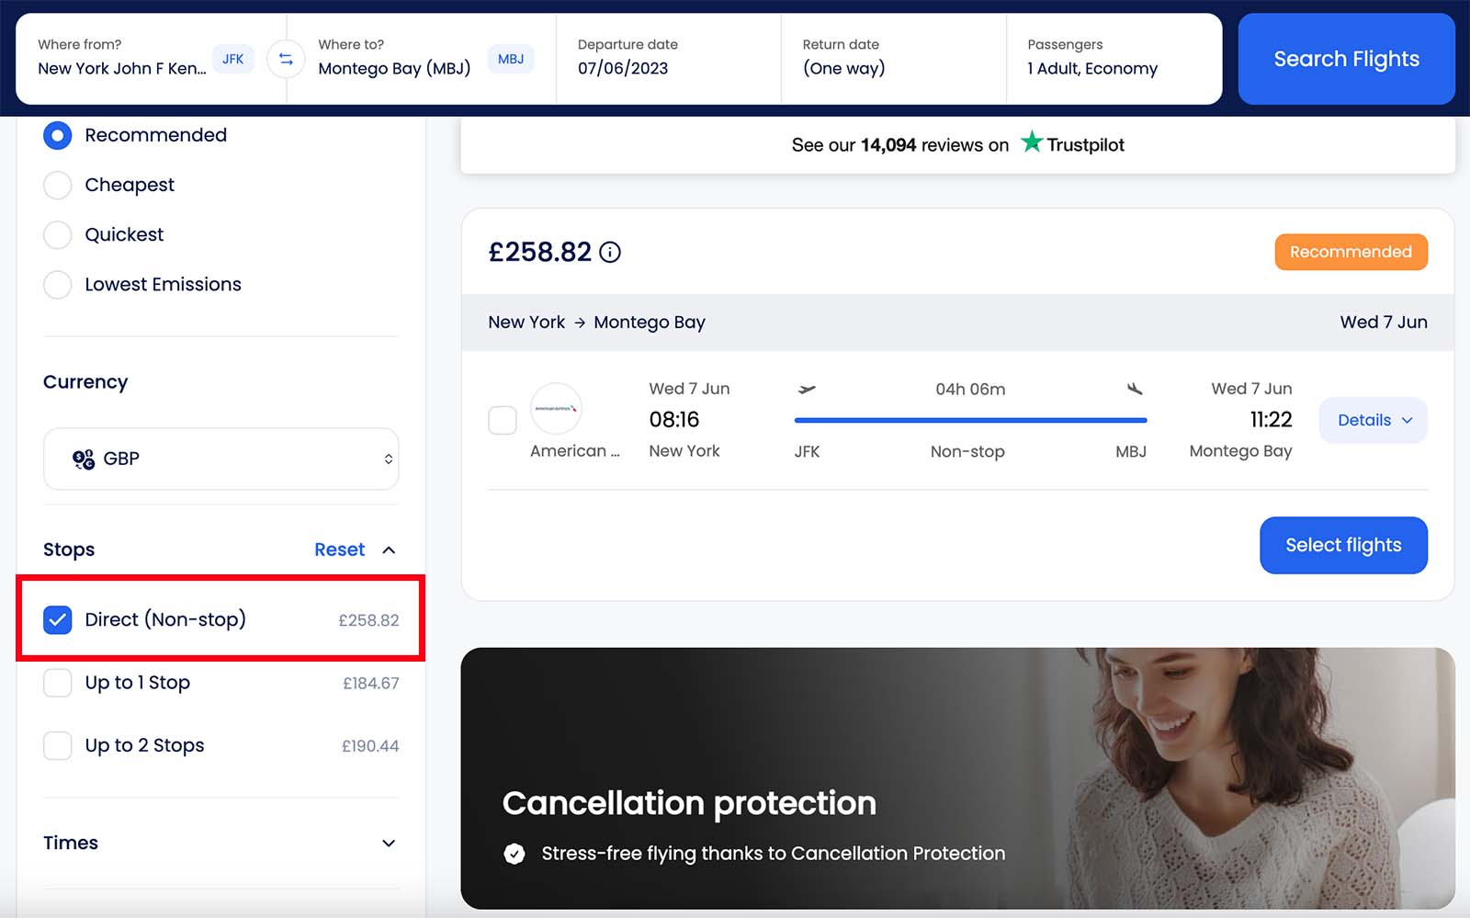Edit the Departure date field
The width and height of the screenshot is (1470, 918).
667,58
